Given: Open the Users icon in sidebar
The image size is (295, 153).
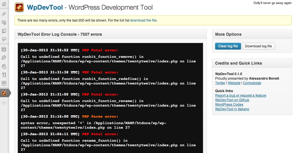Looking at the screenshot, I should [4, 66].
